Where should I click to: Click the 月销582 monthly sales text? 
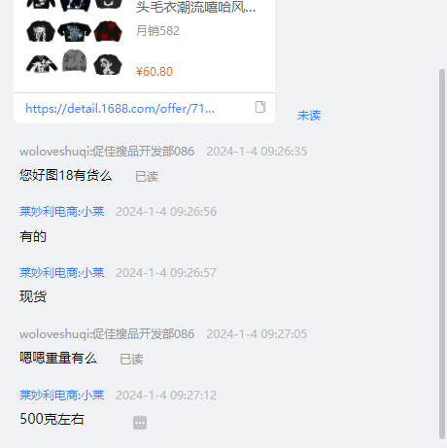(157, 31)
